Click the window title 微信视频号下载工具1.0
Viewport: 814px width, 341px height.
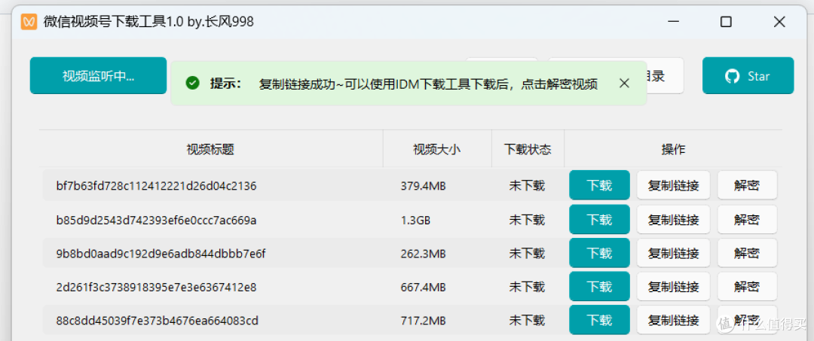(149, 22)
